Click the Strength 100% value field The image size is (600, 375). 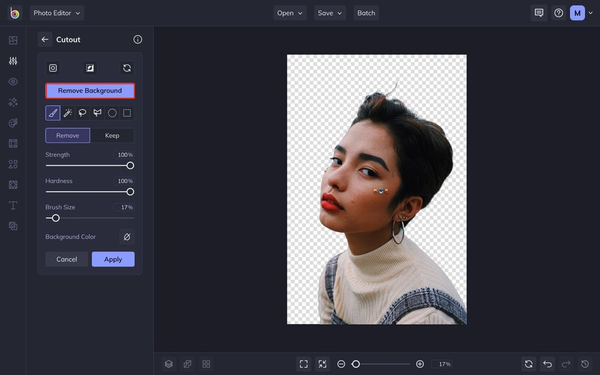(x=124, y=155)
